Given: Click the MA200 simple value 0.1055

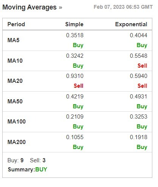Looking at the screenshot, I should click(75, 137).
